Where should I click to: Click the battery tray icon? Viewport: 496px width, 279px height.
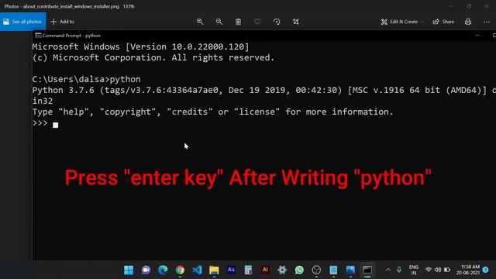[x=447, y=270]
